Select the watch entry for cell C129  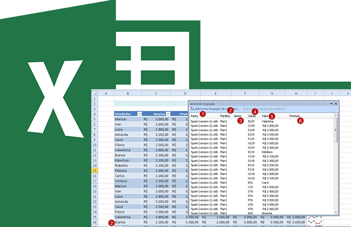point(261,126)
